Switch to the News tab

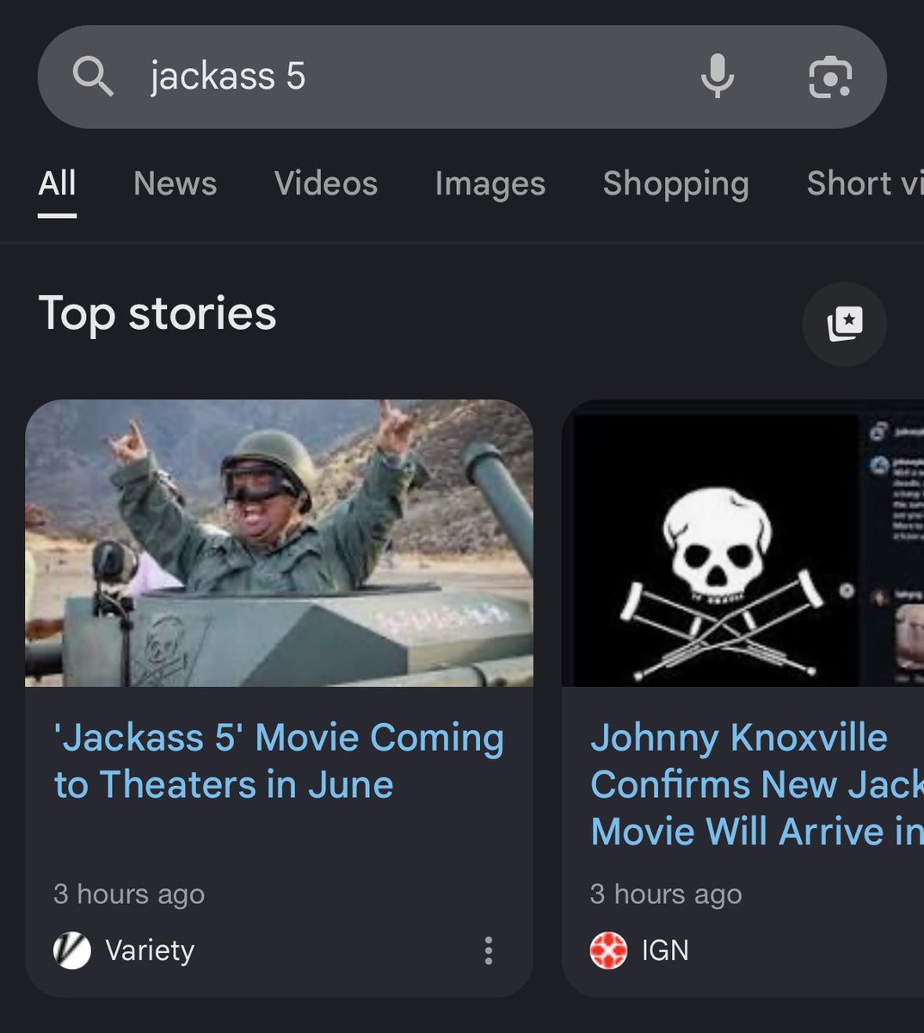click(176, 183)
